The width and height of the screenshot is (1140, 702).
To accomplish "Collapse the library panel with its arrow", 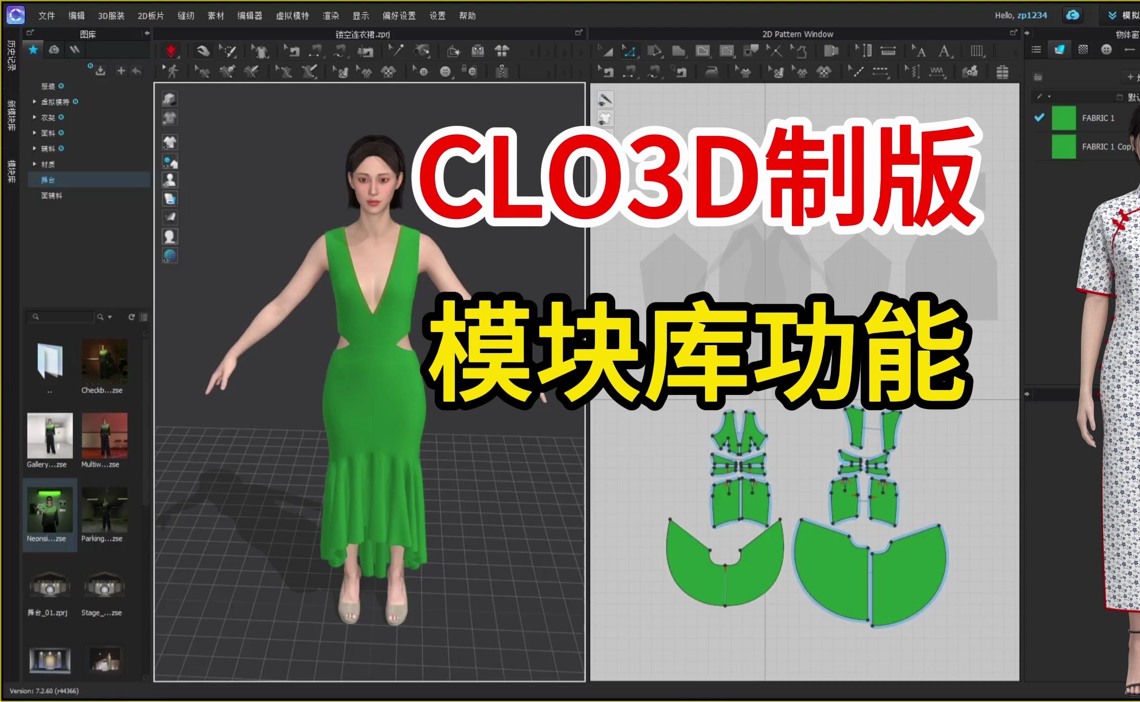I will pos(147,34).
